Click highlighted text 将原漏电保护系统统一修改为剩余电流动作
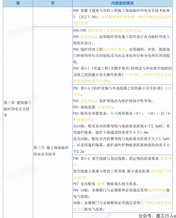The width and height of the screenshot is (176, 218). tap(136, 17)
